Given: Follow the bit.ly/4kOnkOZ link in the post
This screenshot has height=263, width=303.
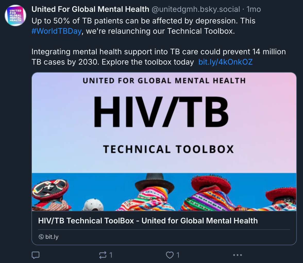Looking at the screenshot, I should coord(225,62).
